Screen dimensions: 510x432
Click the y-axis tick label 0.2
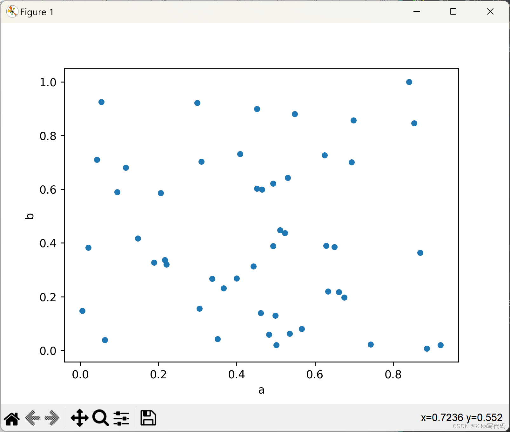[48, 297]
